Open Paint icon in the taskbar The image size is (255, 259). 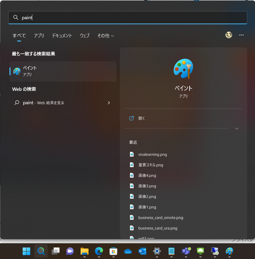tap(229, 251)
